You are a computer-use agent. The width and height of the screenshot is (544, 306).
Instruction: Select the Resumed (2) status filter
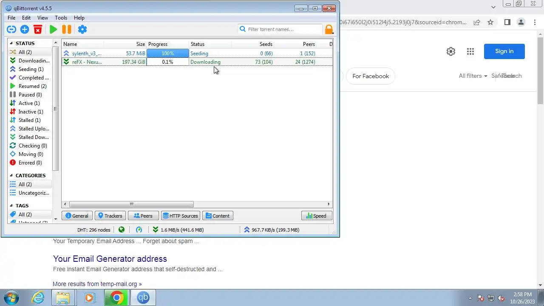(x=30, y=86)
